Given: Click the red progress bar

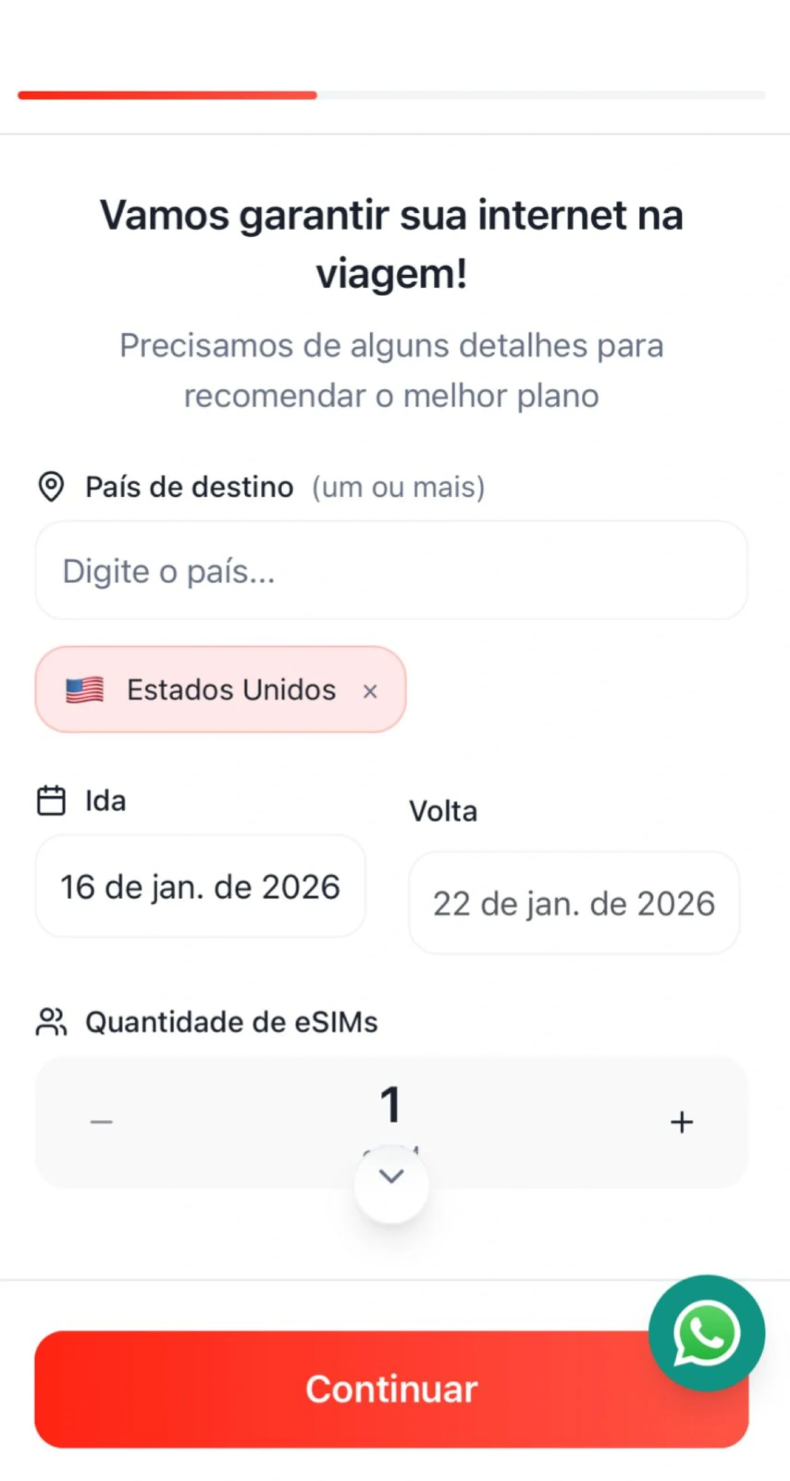Looking at the screenshot, I should (x=168, y=95).
